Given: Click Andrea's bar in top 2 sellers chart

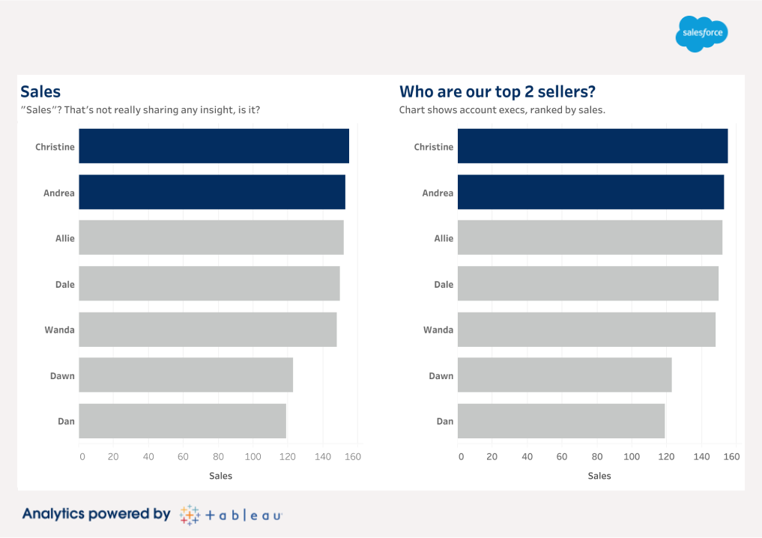Looking at the screenshot, I should click(x=590, y=192).
